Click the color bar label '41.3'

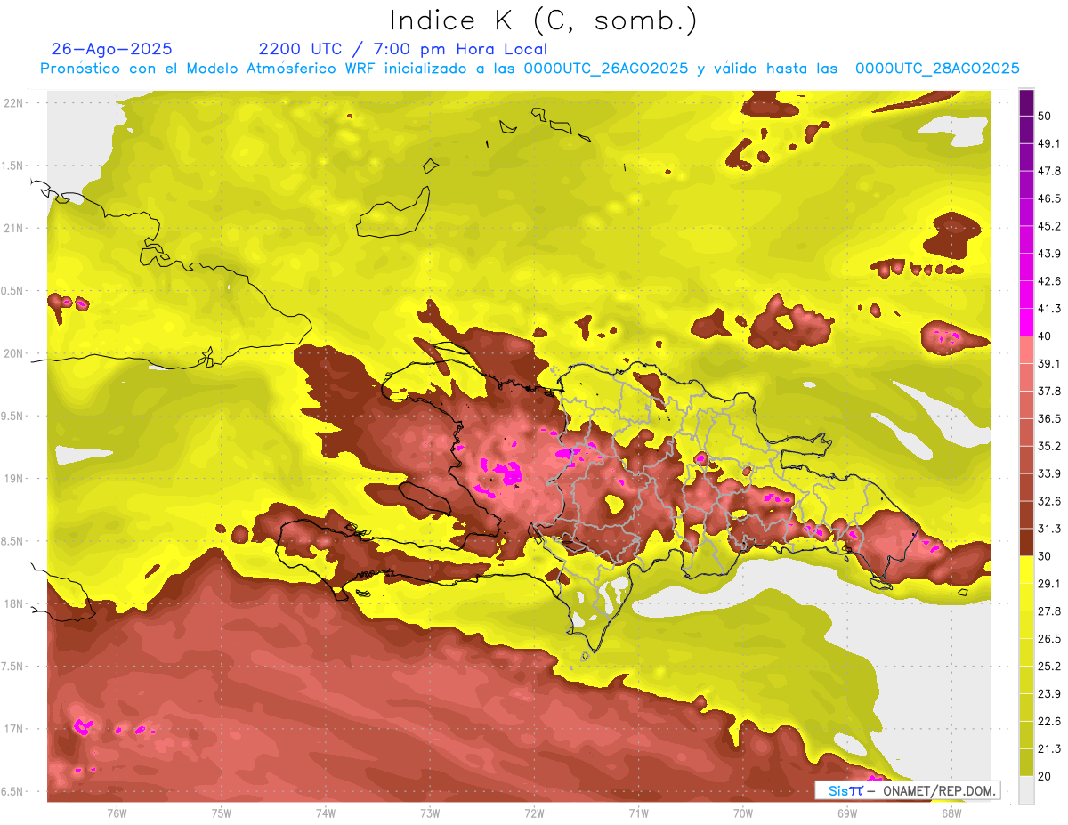(x=1048, y=308)
